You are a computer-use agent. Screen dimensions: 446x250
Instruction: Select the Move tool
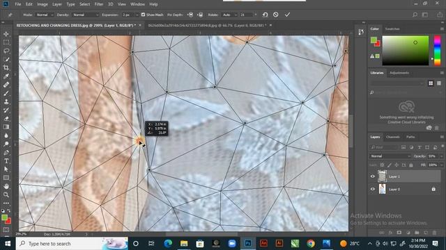point(6,34)
